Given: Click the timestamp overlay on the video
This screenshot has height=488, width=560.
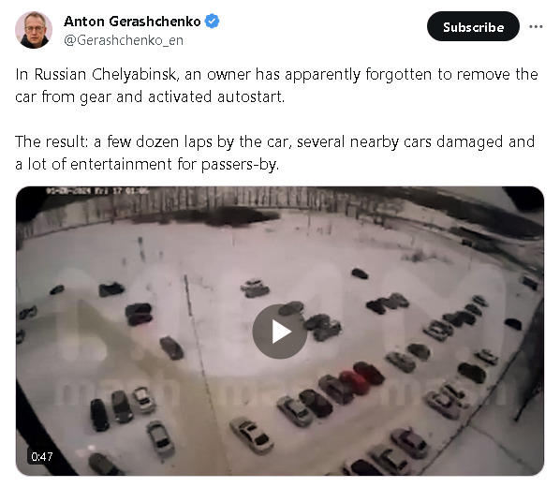Looking at the screenshot, I should tap(97, 191).
